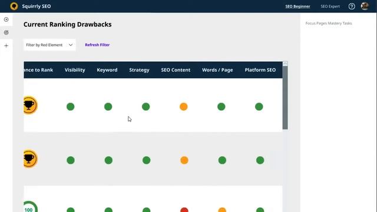Switch to SEO Expert mode
The width and height of the screenshot is (377, 212).
[330, 6]
